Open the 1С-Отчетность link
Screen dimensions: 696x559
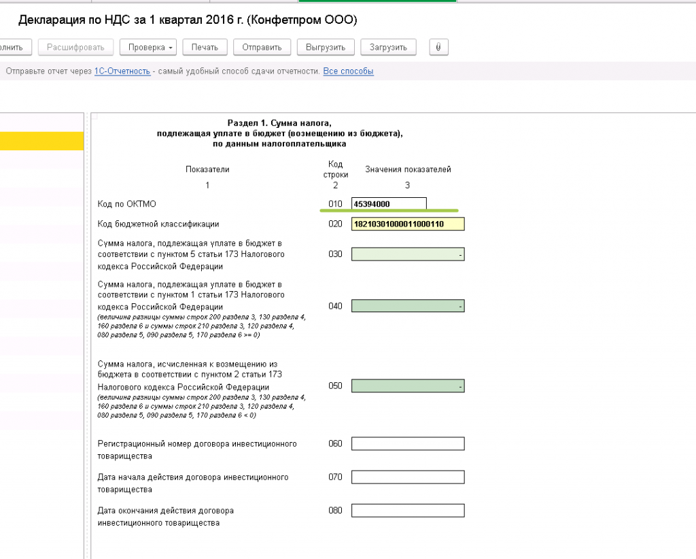(122, 71)
